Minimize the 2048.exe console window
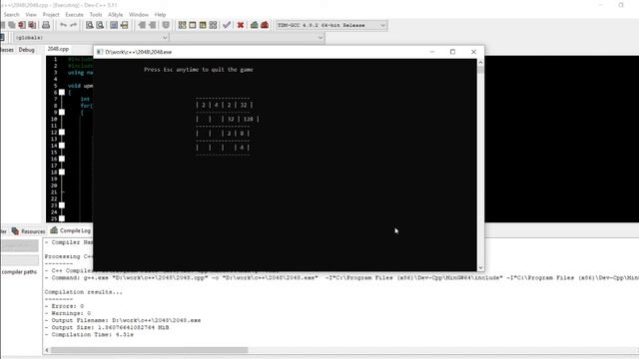Viewport: 639px width, 359px height. pyautogui.click(x=432, y=52)
